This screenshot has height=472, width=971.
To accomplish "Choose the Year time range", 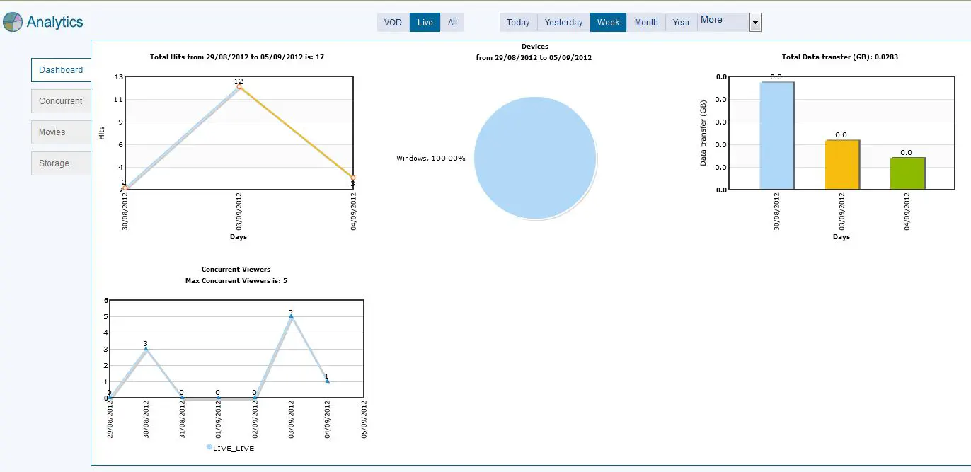I will coord(681,23).
